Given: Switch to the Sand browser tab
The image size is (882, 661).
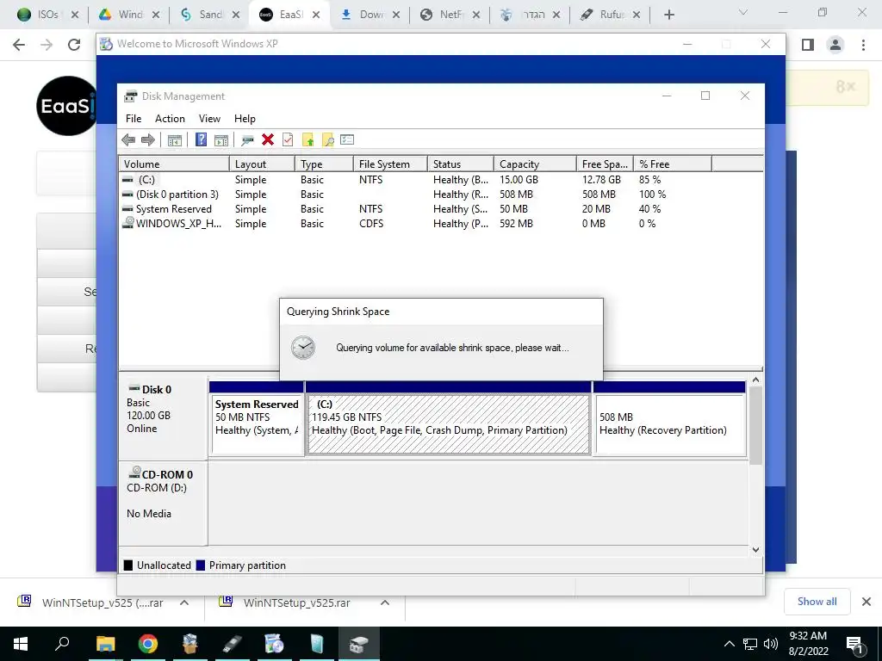Looking at the screenshot, I should (x=210, y=15).
